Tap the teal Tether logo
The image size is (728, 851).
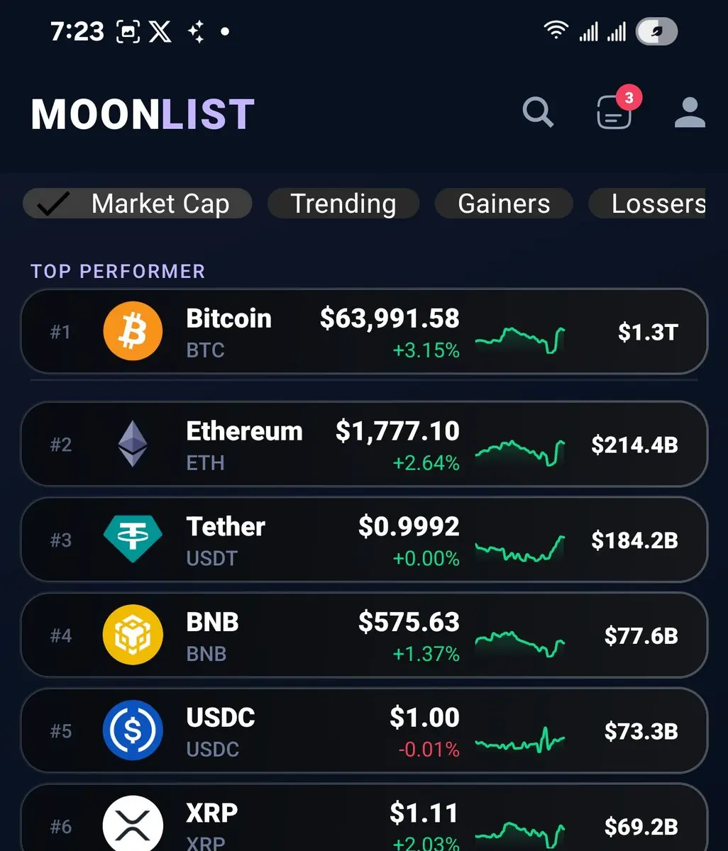tap(133, 540)
